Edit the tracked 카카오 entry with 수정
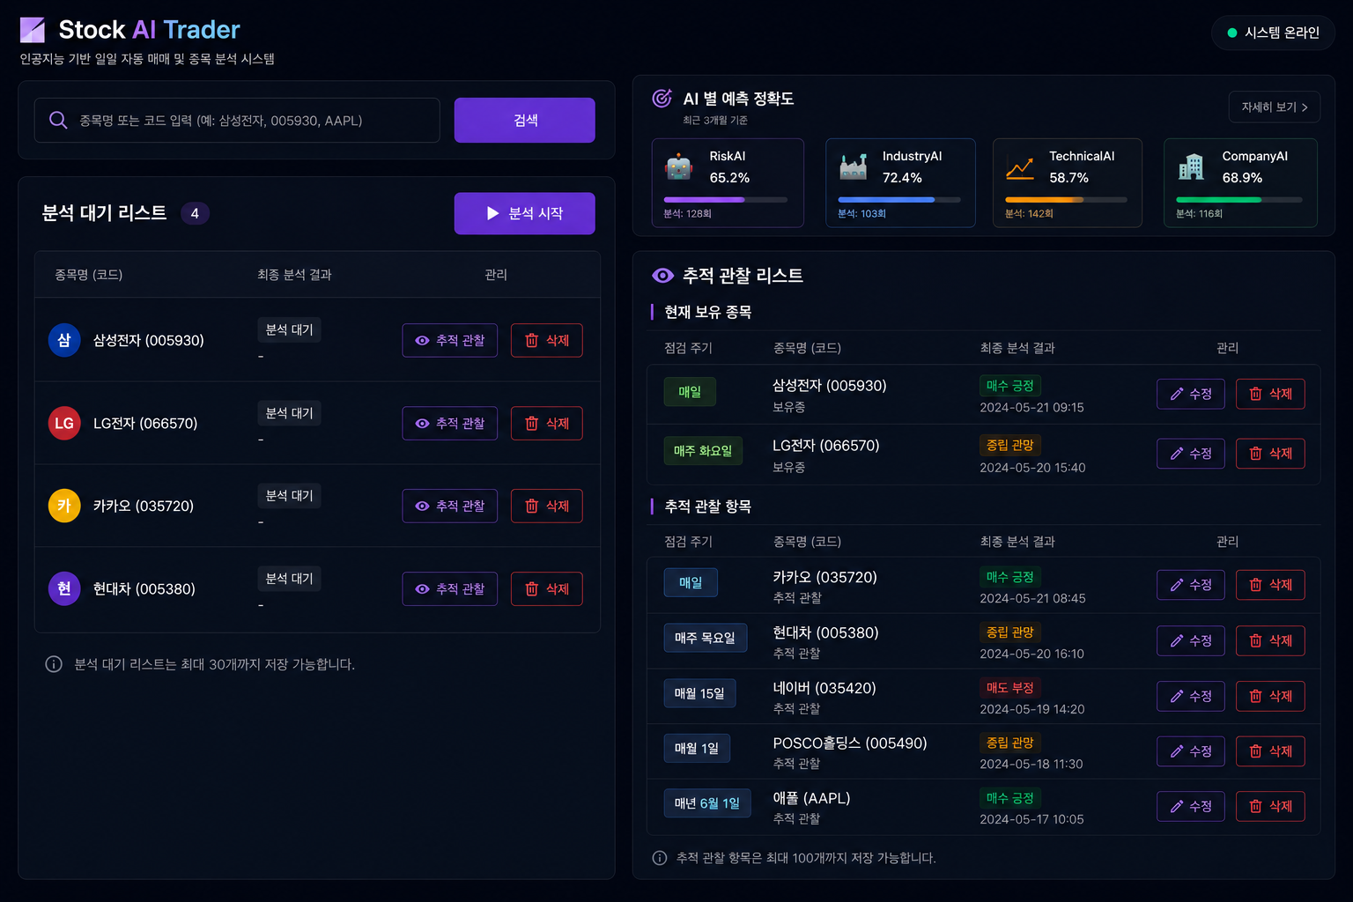 point(1191,585)
